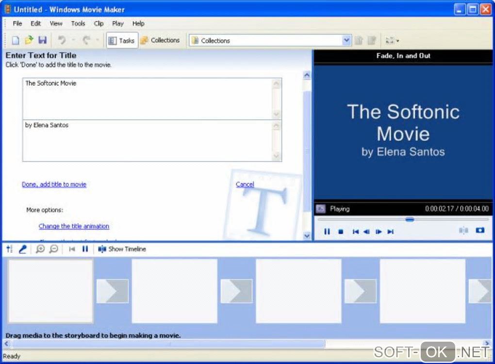
Task: Select the second empty storyboard clip cell
Action: click(175, 291)
